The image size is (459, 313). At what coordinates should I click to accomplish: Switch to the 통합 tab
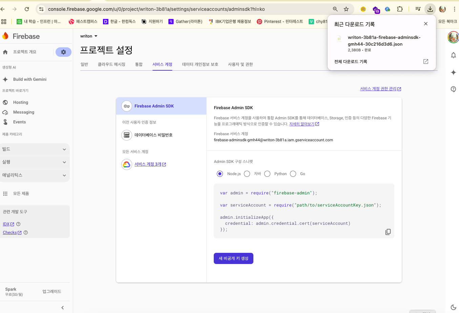click(x=139, y=64)
